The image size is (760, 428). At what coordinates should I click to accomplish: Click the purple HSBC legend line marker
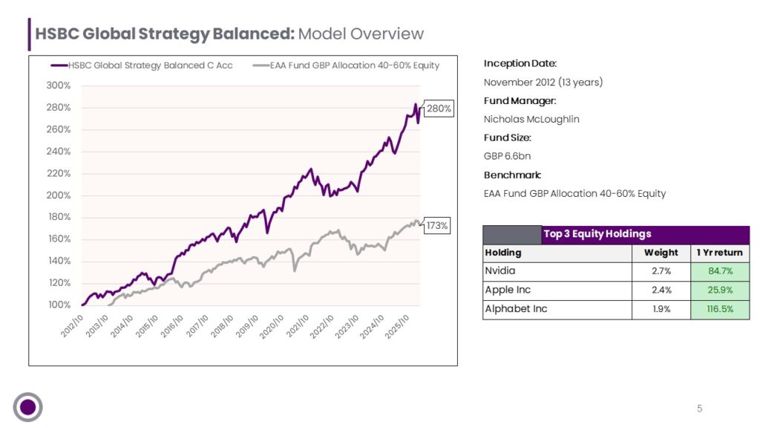pyautogui.click(x=59, y=65)
